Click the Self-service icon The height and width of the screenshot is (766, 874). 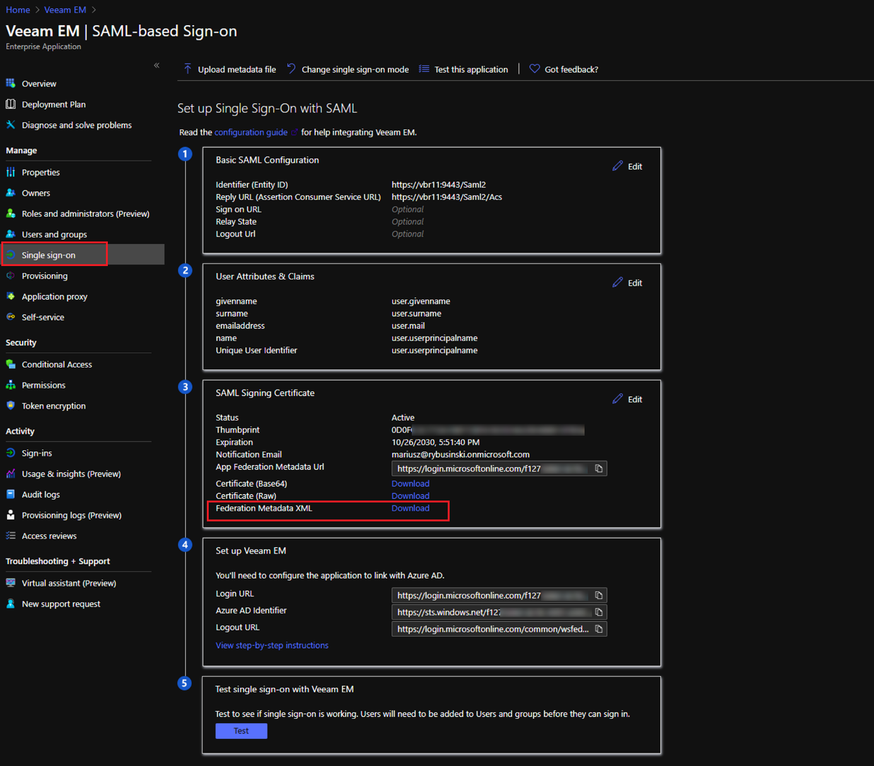11,317
